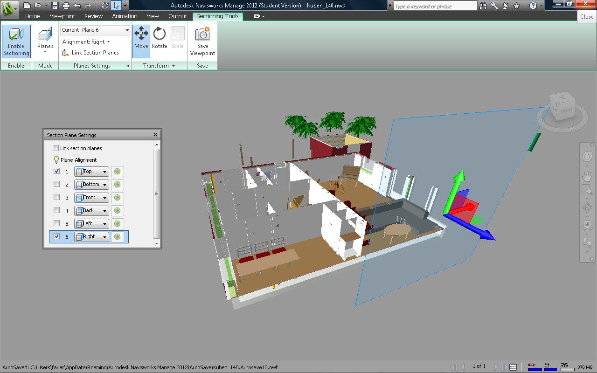Screen dimensions: 597x373
Task: Click the Print icon
Action: pyautogui.click(x=66, y=6)
